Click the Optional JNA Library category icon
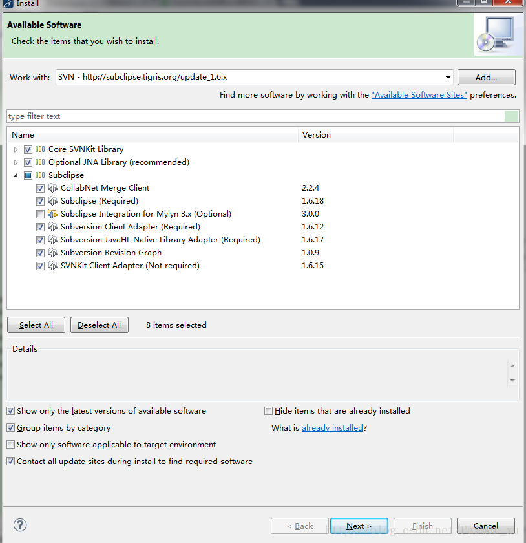The height and width of the screenshot is (543, 526). click(x=40, y=162)
